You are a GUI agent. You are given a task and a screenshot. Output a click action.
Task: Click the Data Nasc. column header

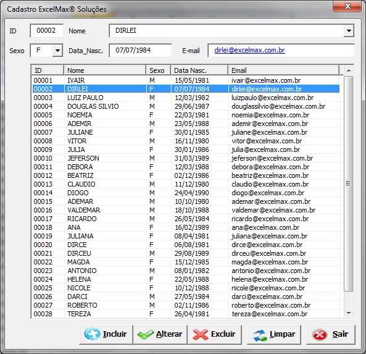(x=199, y=70)
